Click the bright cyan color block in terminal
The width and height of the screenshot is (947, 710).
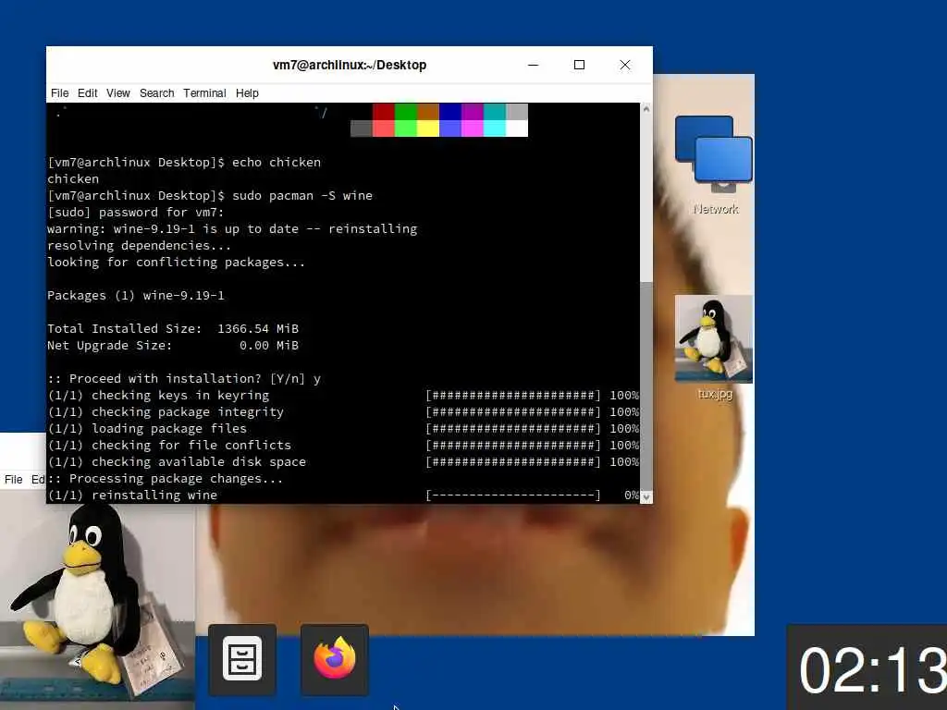[x=495, y=128]
